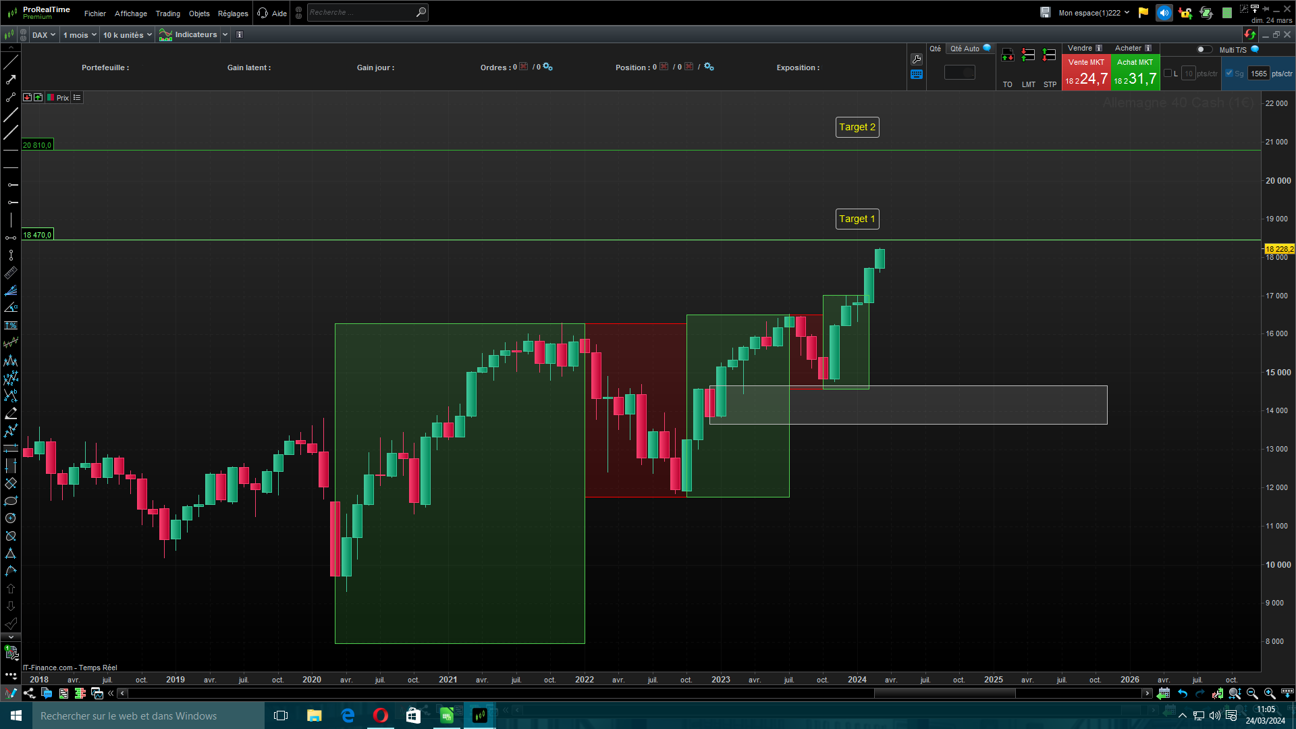Click the Vente MKT sell button
The image size is (1296, 729).
click(1085, 73)
